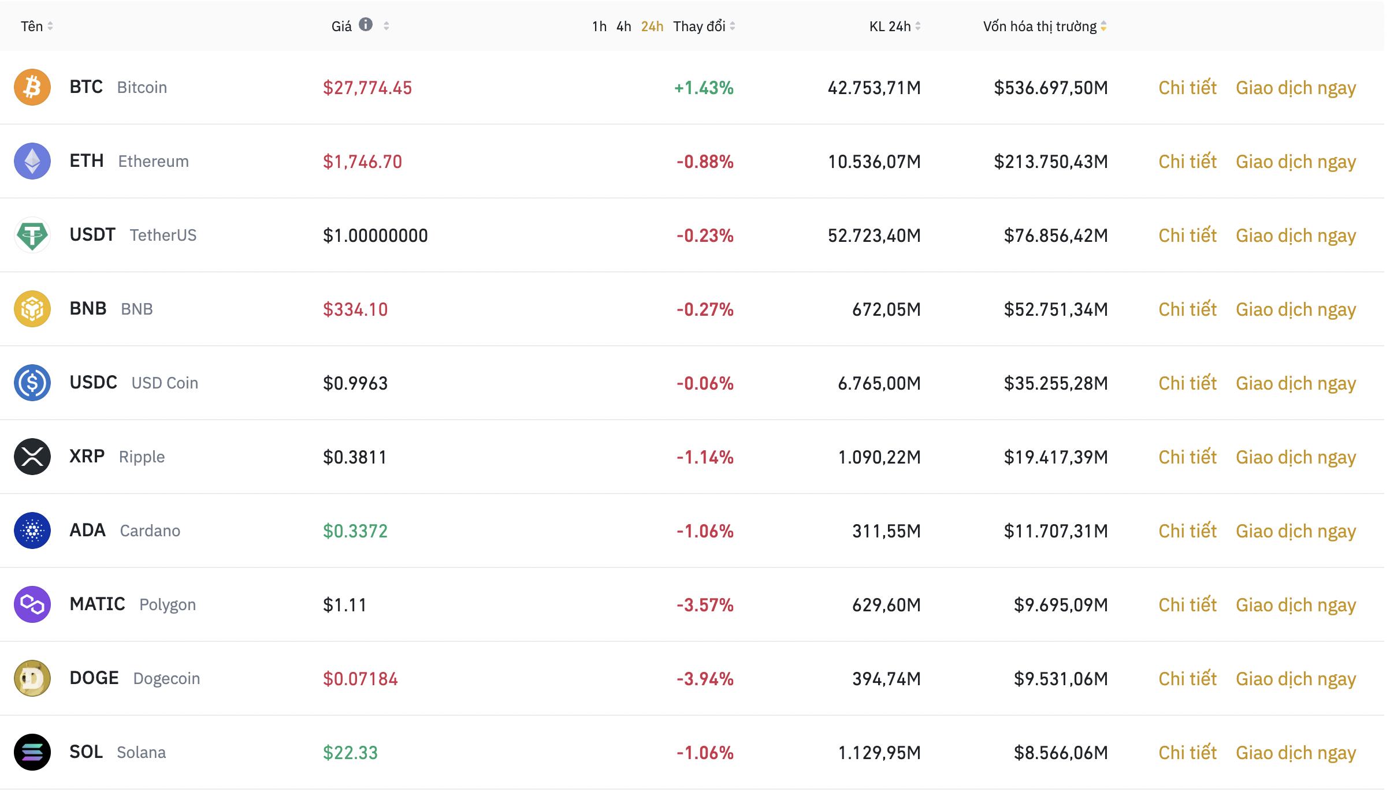Open Chi tiết for Ethereum

click(1188, 161)
